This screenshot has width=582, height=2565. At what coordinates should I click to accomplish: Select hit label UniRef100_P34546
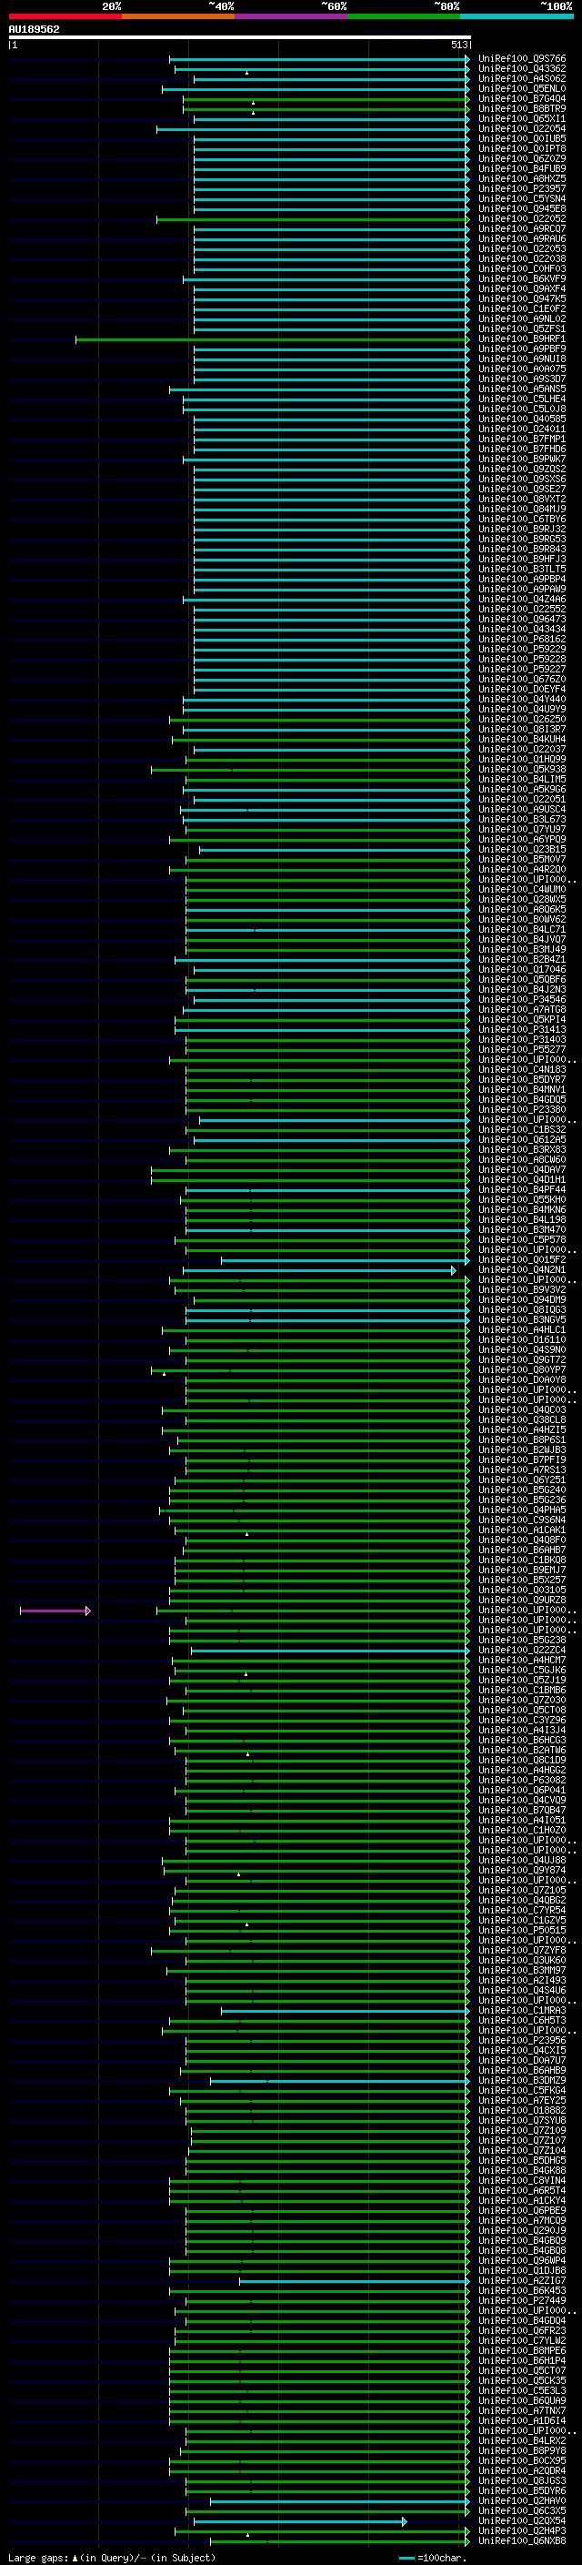pos(521,1000)
